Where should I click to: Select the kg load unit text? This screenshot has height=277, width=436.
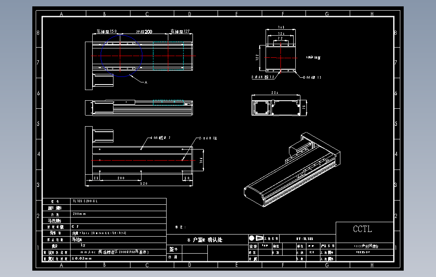[x=83, y=245]
